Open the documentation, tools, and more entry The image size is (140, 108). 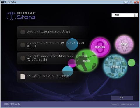click(x=52, y=76)
